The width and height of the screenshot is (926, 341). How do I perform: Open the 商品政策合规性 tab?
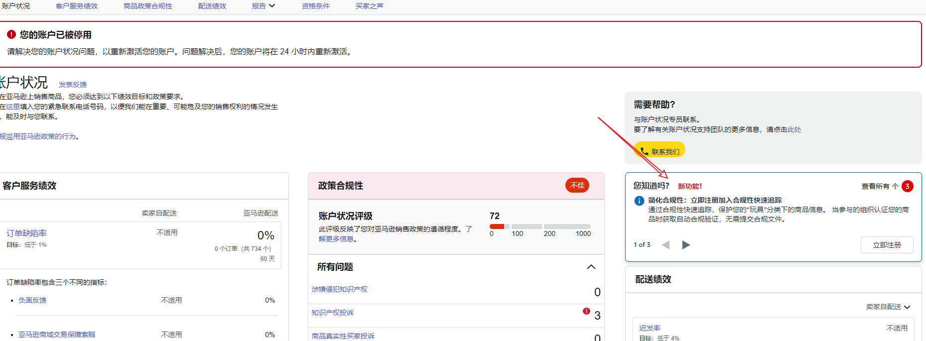(148, 6)
